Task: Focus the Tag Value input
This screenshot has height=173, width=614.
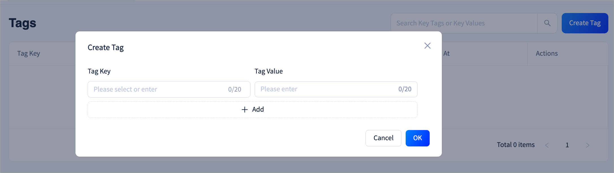Action: pyautogui.click(x=325, y=89)
